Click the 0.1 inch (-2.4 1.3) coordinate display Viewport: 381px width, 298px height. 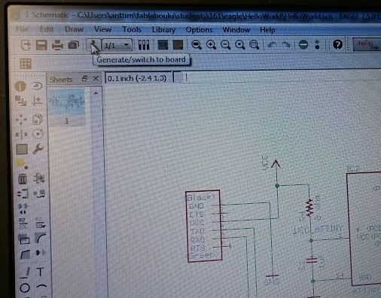click(x=137, y=78)
